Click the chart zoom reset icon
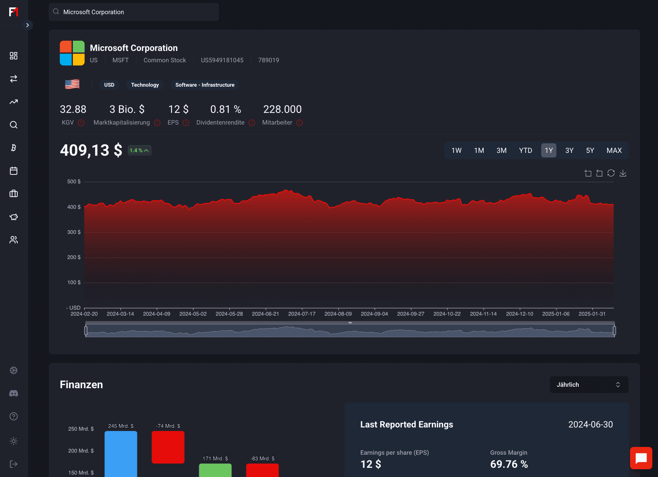Screen dimensions: 658x477 click(599, 173)
